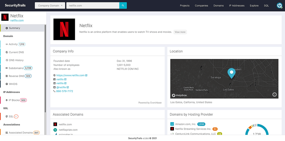Click the 1,112 Activity count badge
285x141 pixels.
[x=22, y=44]
